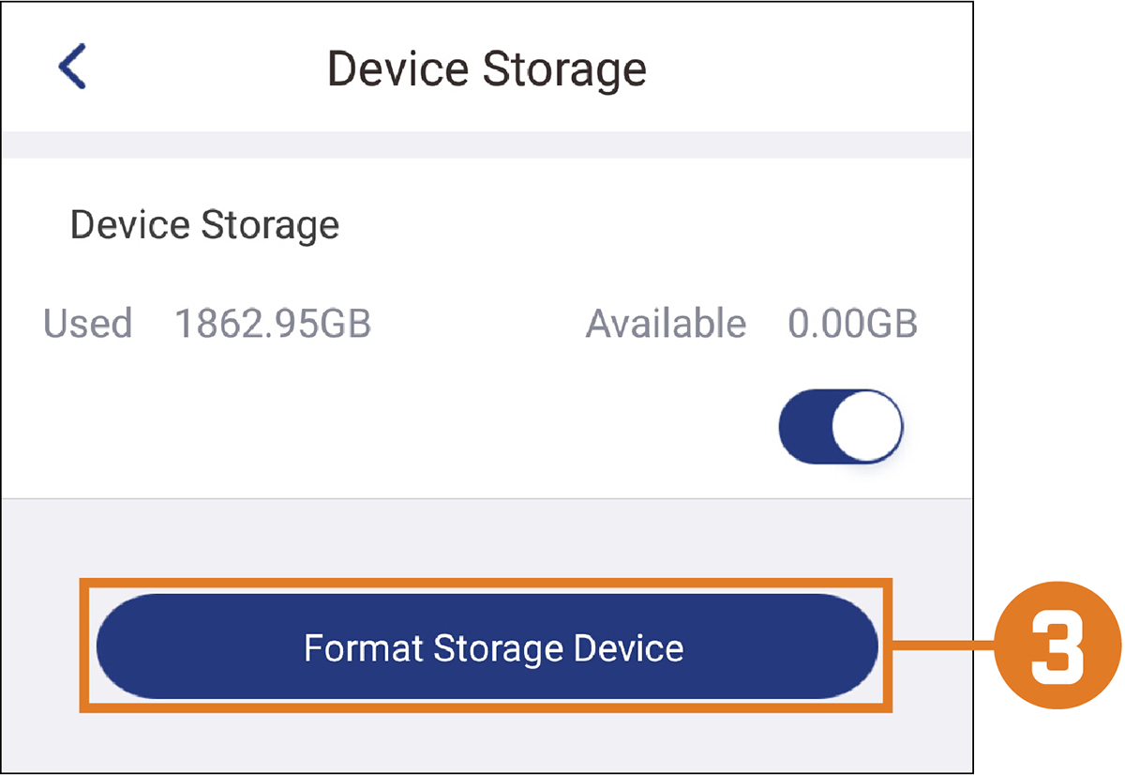Click the Device Storage page title

click(487, 68)
